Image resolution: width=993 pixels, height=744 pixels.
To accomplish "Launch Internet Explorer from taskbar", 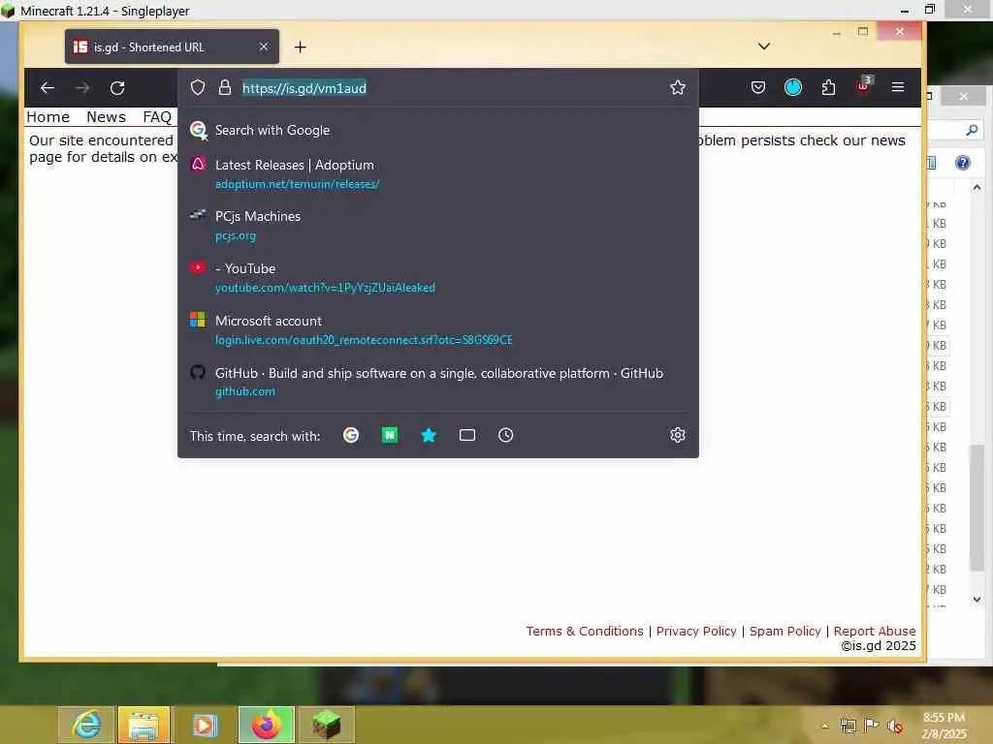I will 86,725.
